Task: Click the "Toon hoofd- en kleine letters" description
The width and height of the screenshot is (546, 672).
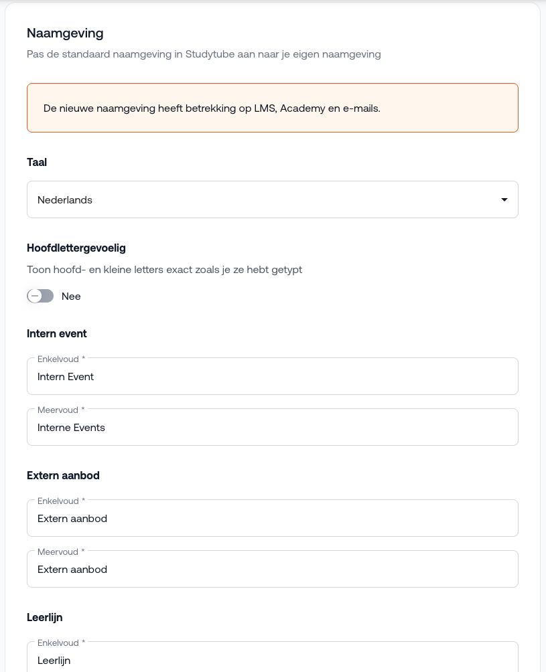Action: click(164, 270)
